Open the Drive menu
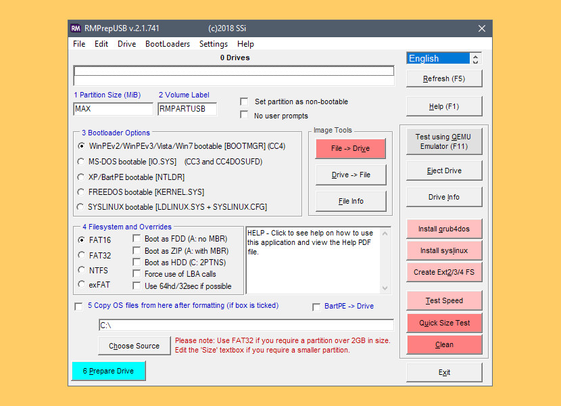The width and height of the screenshot is (561, 406). (x=126, y=44)
